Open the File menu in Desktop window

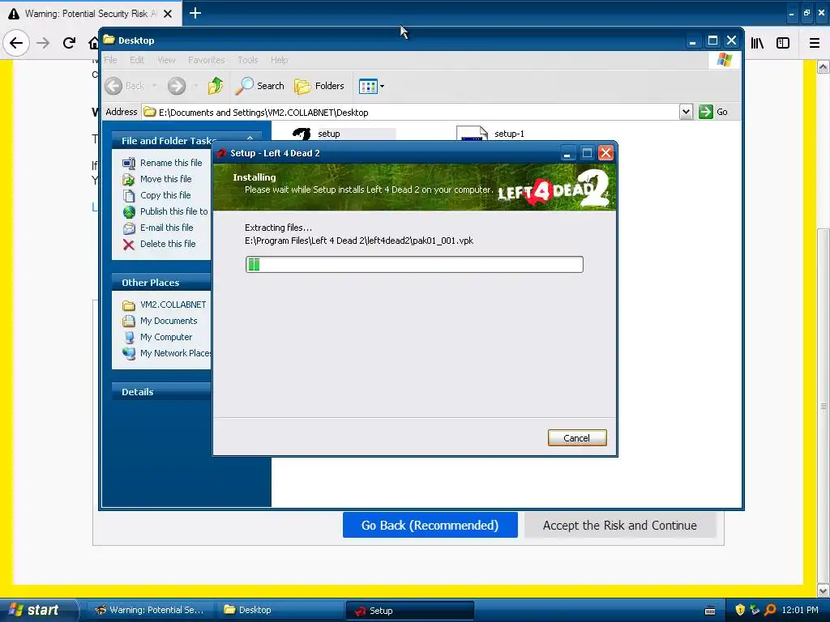tap(110, 60)
